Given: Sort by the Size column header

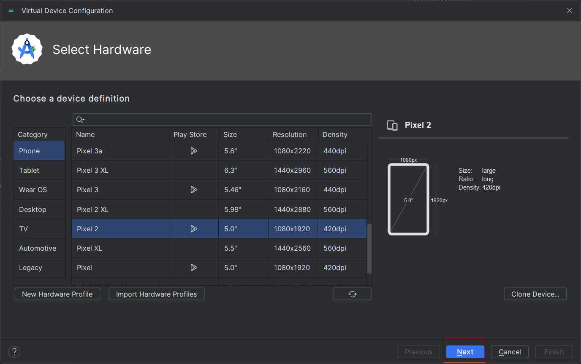Looking at the screenshot, I should pos(244,134).
